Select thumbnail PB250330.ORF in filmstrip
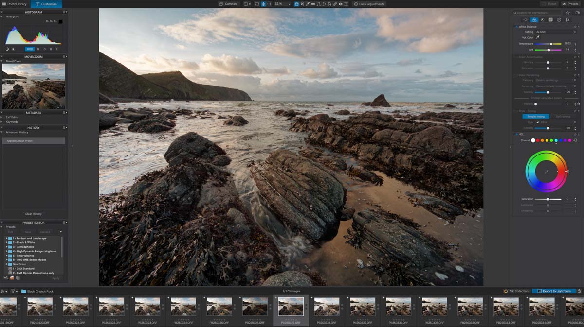The height and width of the screenshot is (327, 584). click(399, 307)
